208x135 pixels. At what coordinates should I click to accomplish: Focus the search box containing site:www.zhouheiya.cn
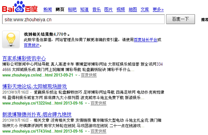point(83,19)
